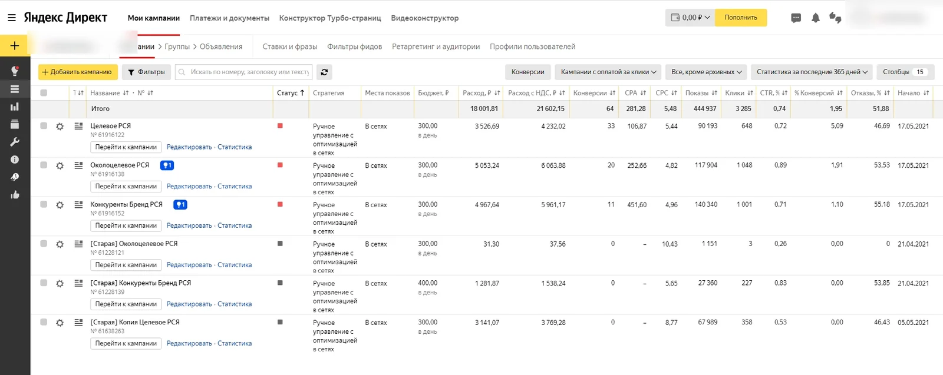943x375 pixels.
Task: Open gear settings for Целевое РСЯ
Action: tap(60, 127)
